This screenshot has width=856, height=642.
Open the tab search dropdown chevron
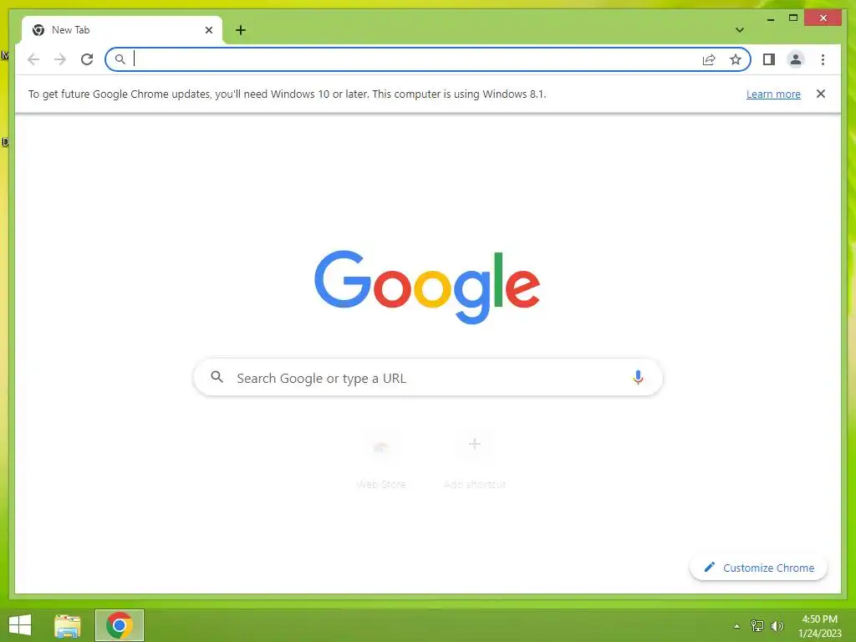740,30
